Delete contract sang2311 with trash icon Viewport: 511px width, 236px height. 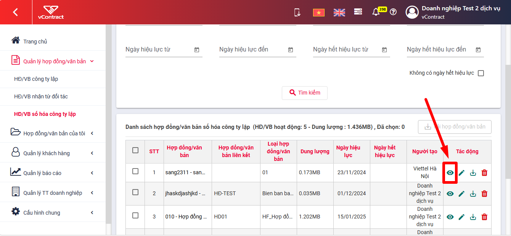[x=484, y=173]
